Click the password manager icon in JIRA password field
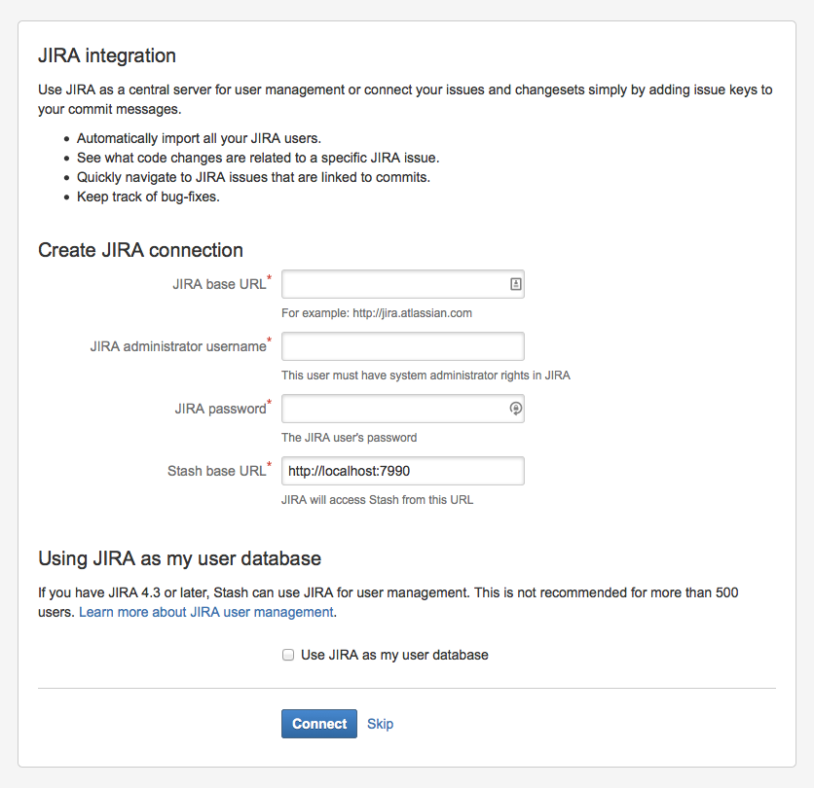Image resolution: width=814 pixels, height=788 pixels. (x=515, y=409)
